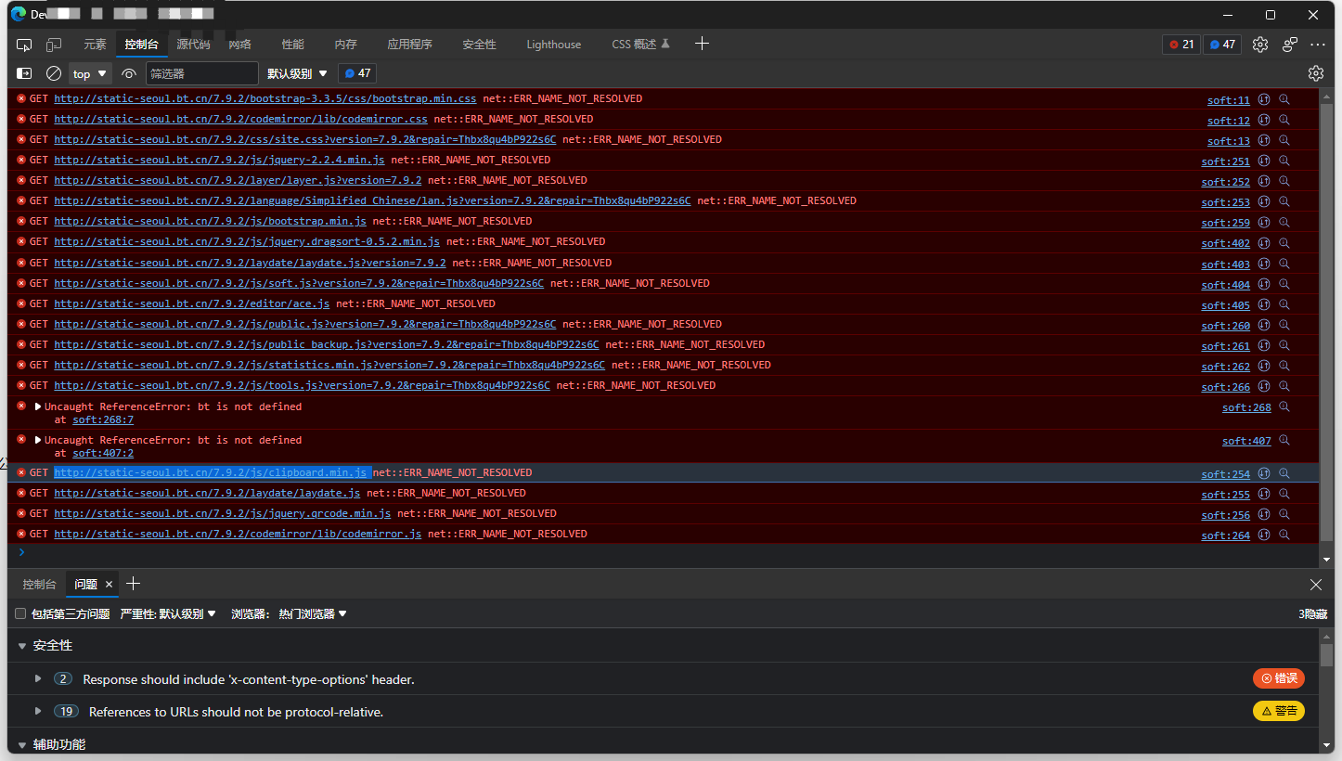
Task: Open the jquery-2.2.4.min.js URL link
Action: tap(219, 160)
